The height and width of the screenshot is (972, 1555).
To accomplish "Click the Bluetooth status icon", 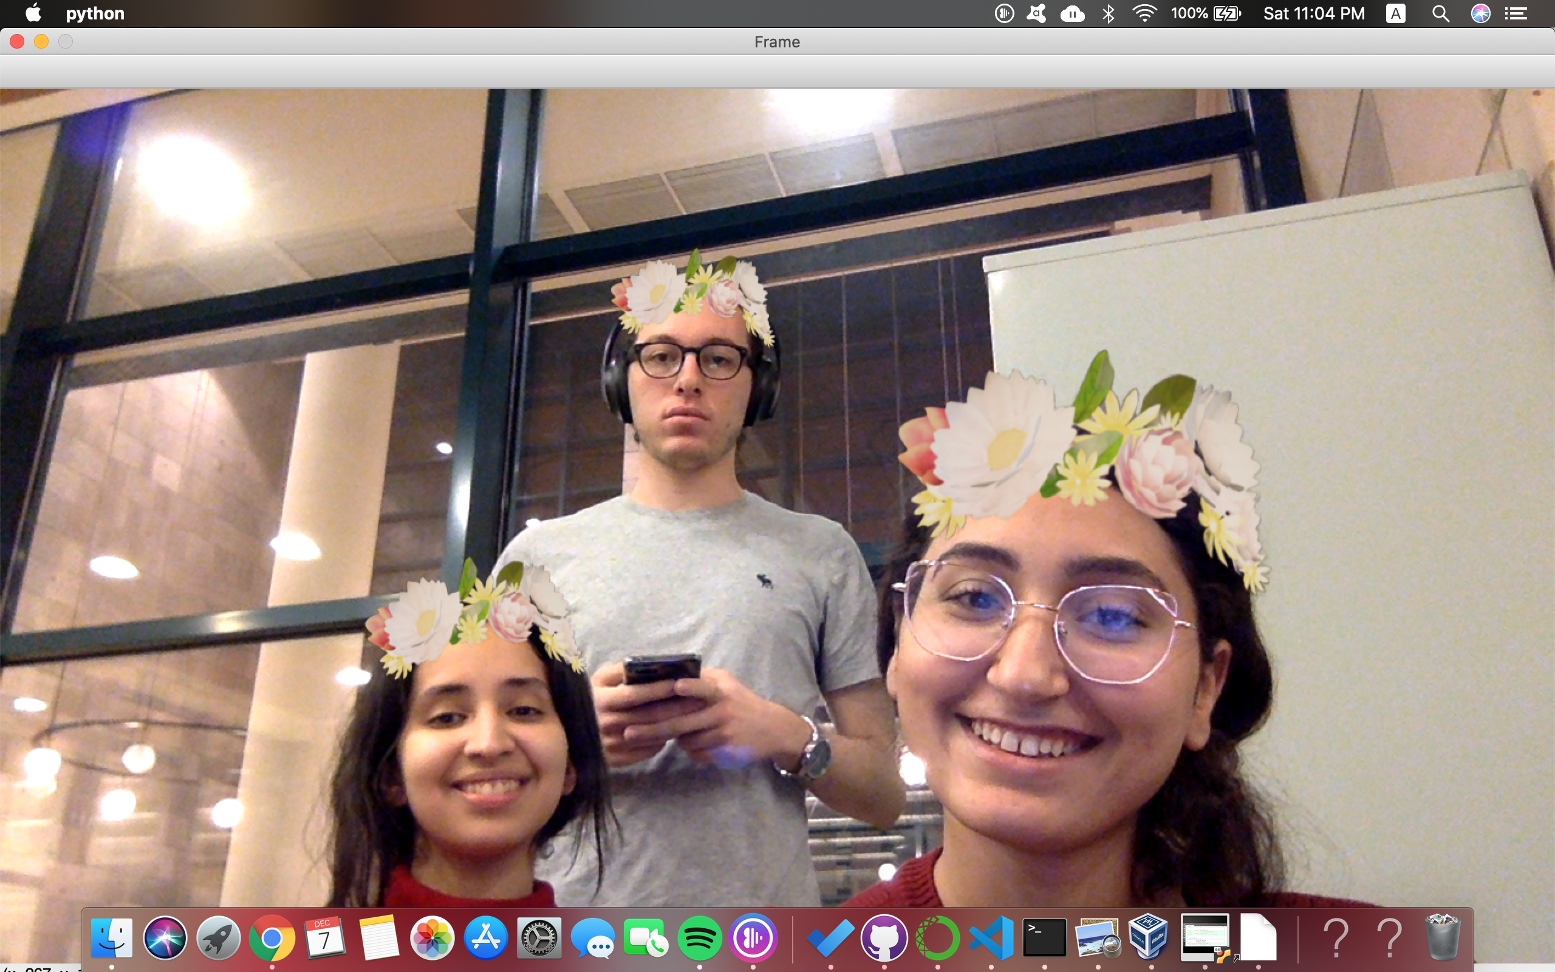I will pos(1109,13).
